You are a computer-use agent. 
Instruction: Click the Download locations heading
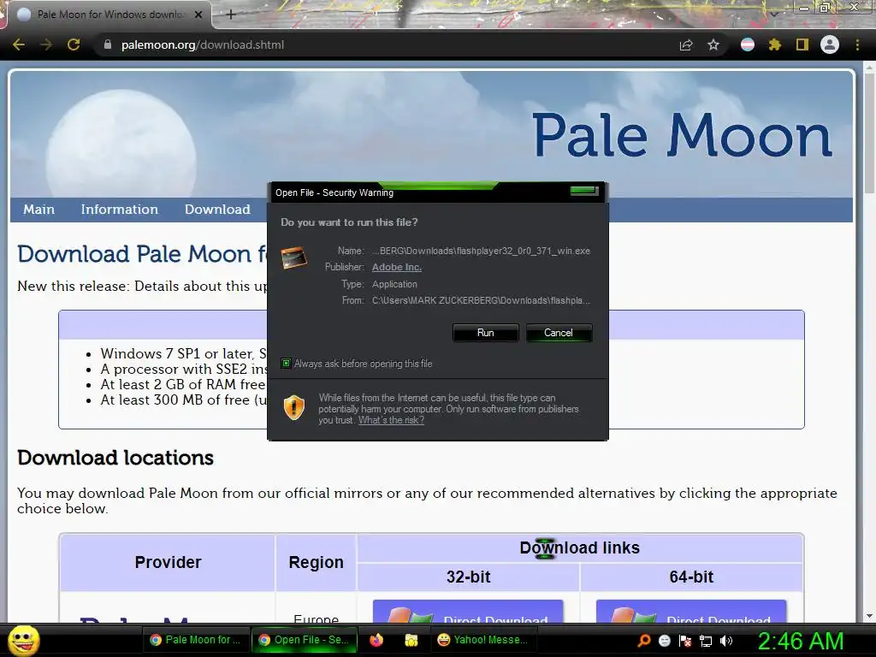pyautogui.click(x=115, y=458)
